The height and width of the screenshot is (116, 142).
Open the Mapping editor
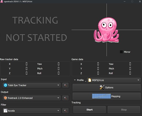(x=107, y=96)
